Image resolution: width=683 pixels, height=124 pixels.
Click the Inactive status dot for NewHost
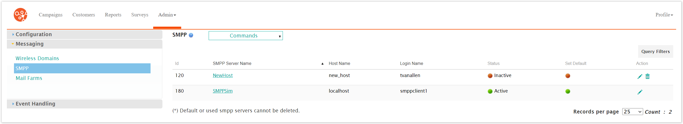click(490, 76)
